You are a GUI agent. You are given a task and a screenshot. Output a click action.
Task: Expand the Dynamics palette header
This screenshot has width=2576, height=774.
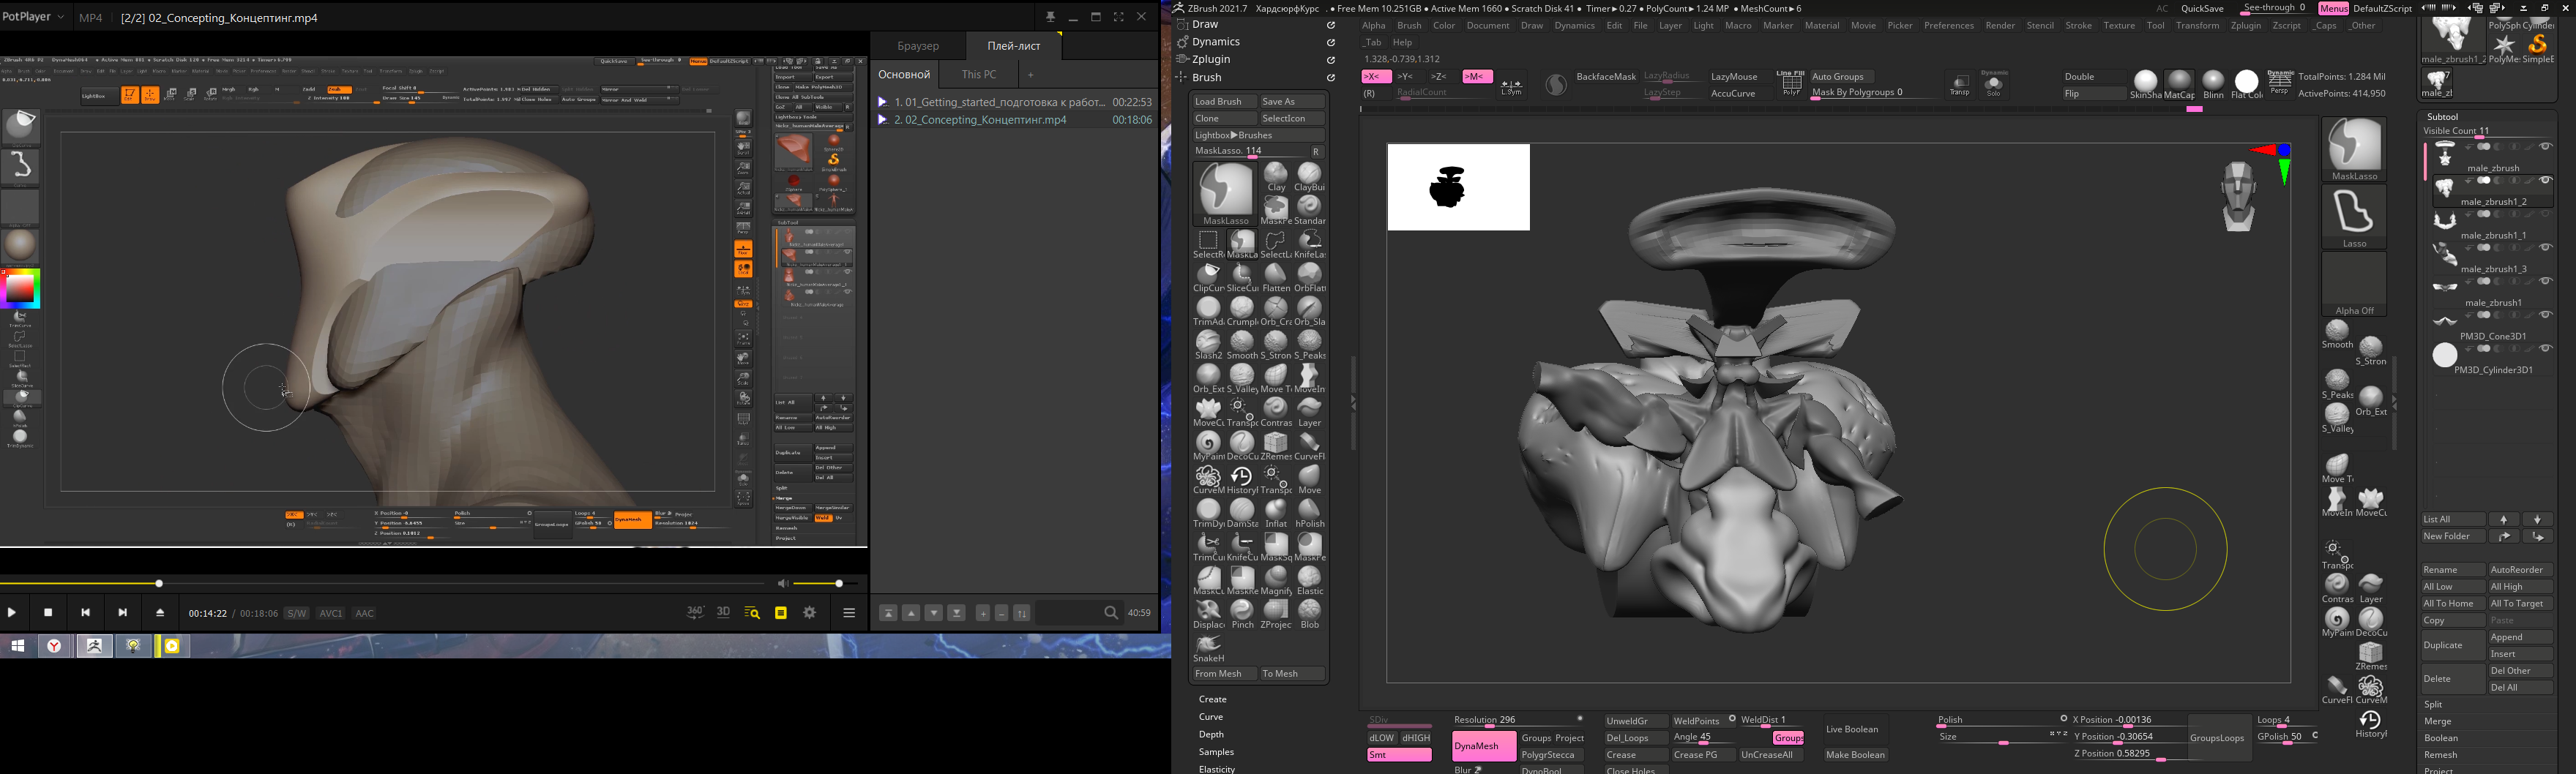pos(1215,42)
